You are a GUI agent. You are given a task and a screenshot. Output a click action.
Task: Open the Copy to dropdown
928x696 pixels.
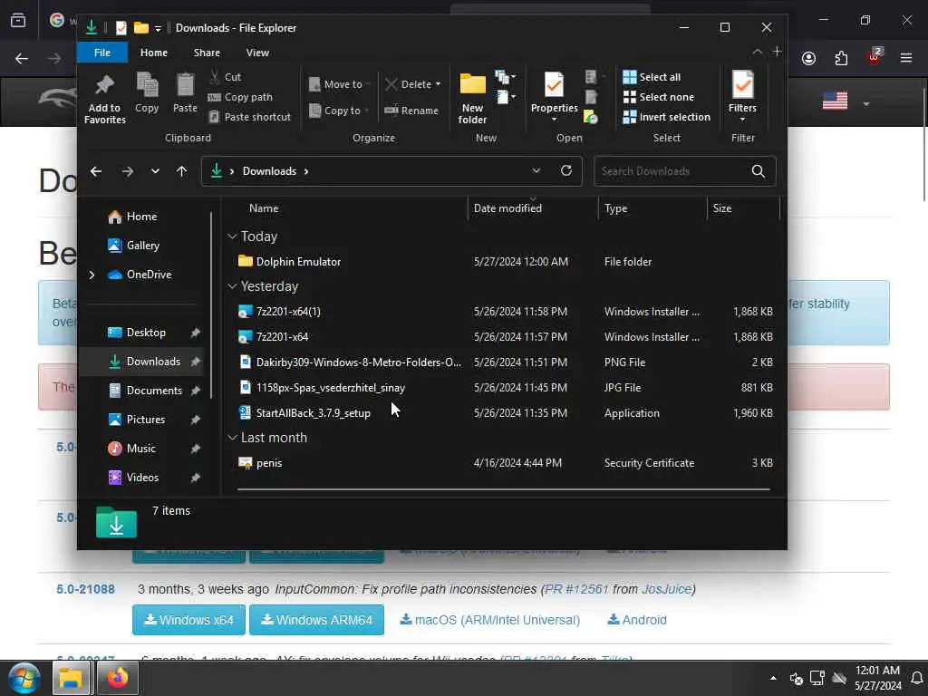339,111
